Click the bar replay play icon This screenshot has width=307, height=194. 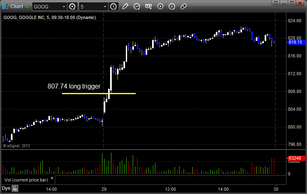tap(160, 6)
